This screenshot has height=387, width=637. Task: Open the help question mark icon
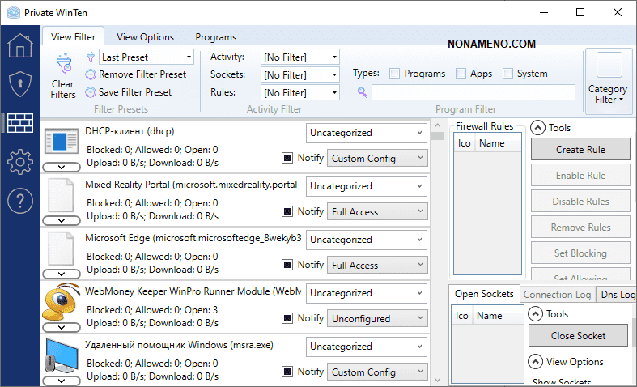click(x=19, y=200)
